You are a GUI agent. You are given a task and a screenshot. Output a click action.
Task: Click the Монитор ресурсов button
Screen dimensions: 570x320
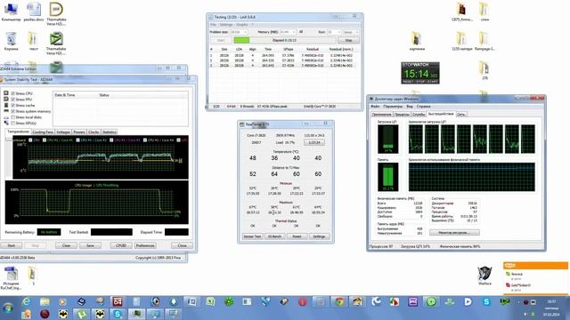[x=454, y=233]
